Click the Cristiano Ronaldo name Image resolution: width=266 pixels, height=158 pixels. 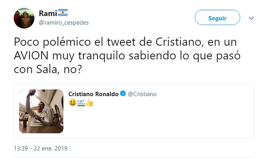(93, 94)
